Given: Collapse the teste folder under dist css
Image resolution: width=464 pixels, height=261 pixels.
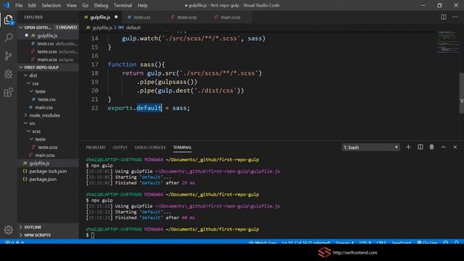Looking at the screenshot, I should click(x=32, y=91).
